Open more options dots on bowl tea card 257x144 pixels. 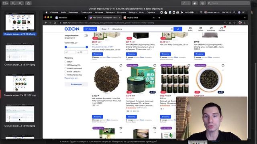pyautogui.click(x=223, y=70)
